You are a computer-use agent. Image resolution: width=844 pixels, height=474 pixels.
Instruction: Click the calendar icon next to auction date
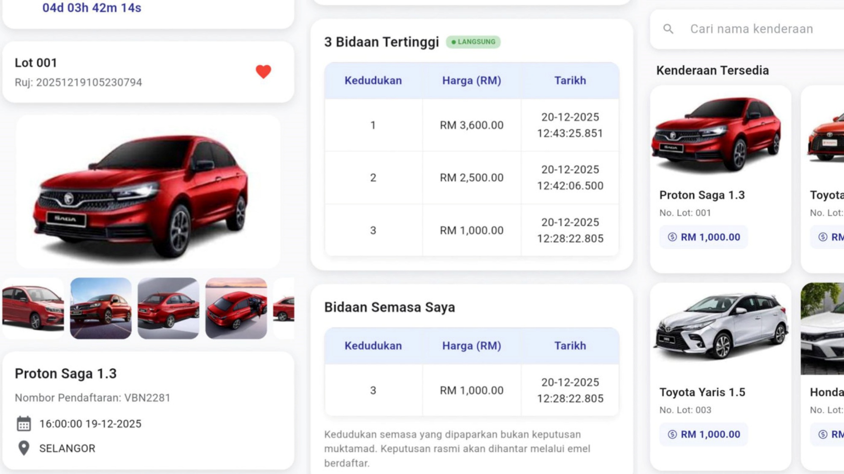click(24, 424)
